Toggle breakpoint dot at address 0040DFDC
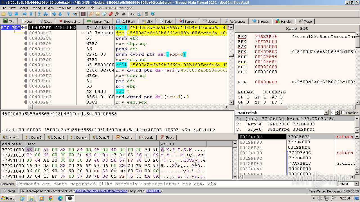The image size is (360, 202). click(26, 75)
